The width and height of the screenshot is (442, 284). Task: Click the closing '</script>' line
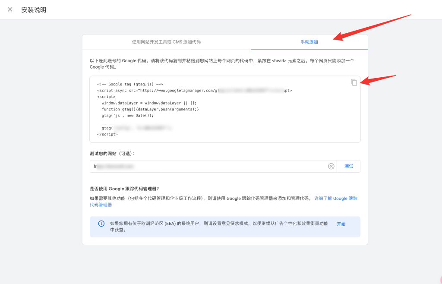point(107,134)
